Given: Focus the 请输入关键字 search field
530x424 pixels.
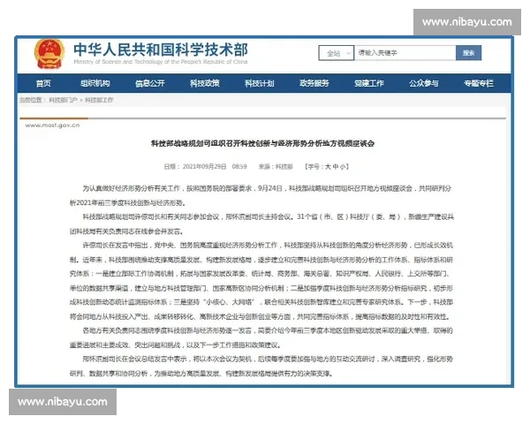Looking at the screenshot, I should tap(405, 53).
